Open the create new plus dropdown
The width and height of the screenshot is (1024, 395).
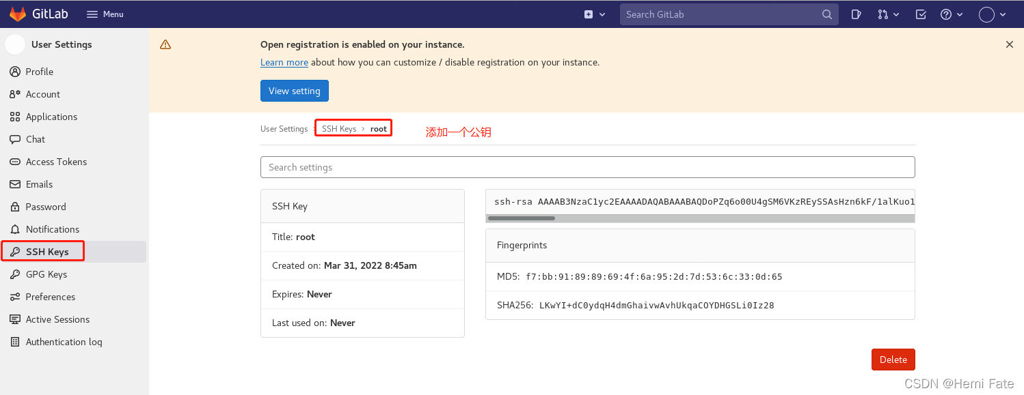coord(595,14)
